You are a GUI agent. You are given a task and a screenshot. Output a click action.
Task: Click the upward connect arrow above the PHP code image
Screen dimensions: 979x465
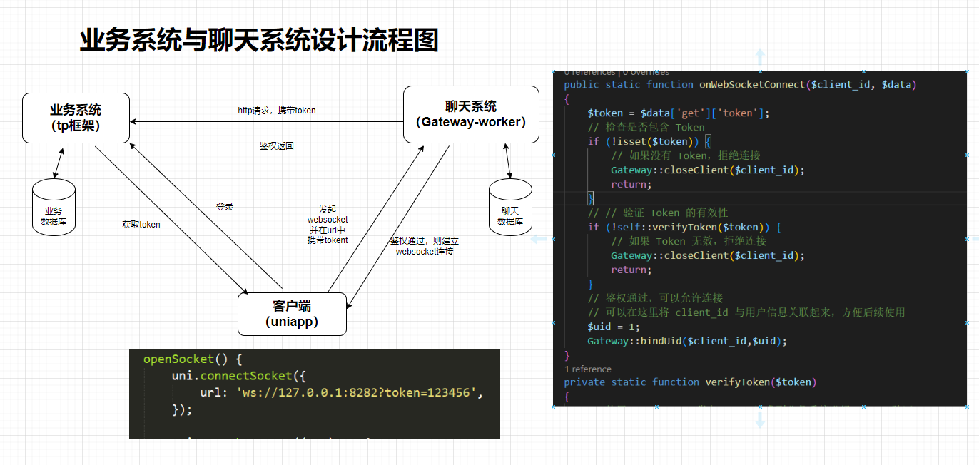(761, 58)
